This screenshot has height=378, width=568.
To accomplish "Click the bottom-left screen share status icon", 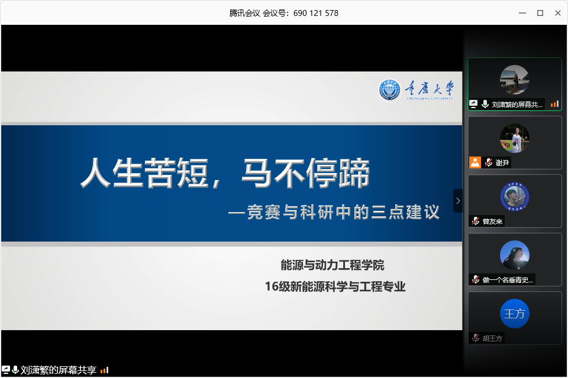I will [x=6, y=370].
